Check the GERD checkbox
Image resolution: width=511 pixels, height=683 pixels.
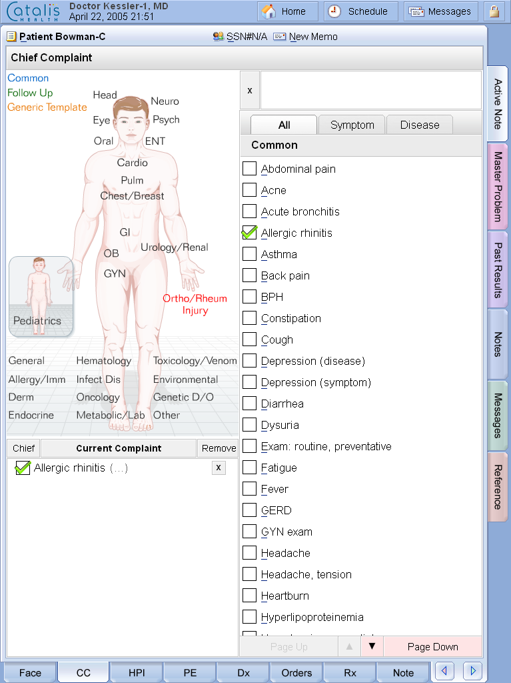(249, 510)
